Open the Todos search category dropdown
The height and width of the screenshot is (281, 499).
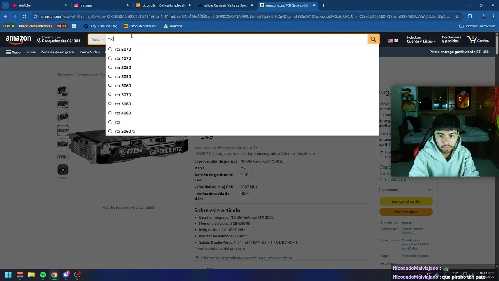pos(97,39)
